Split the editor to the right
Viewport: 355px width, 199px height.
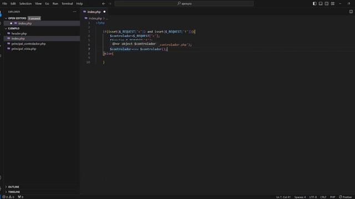pos(351,12)
